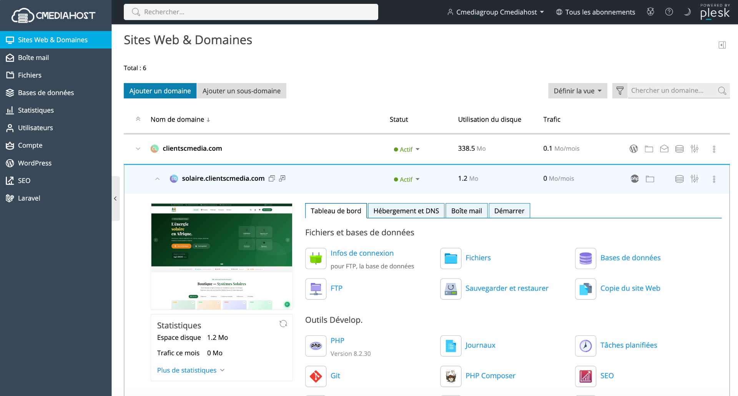Switch to Démarrer tab
The image size is (738, 396).
click(x=509, y=211)
